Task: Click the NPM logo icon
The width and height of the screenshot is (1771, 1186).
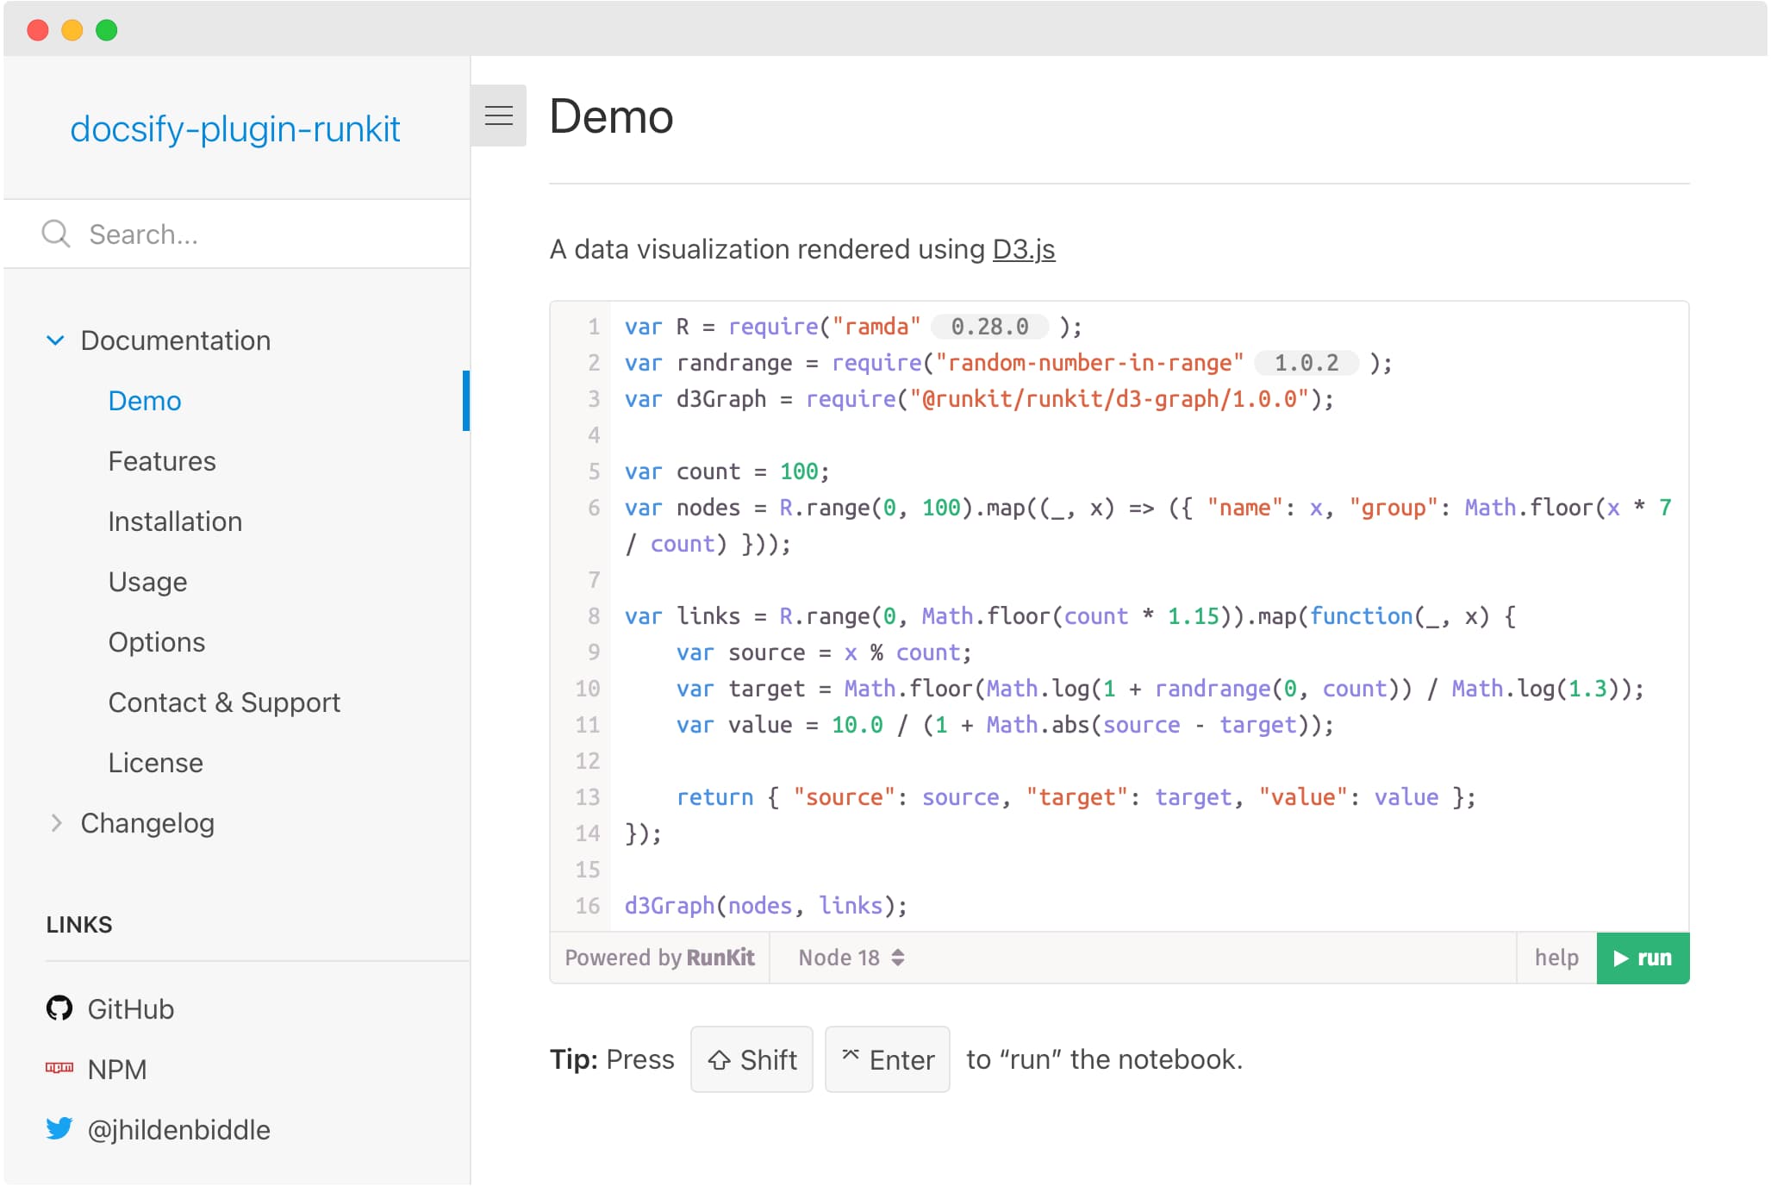Action: coord(59,1068)
